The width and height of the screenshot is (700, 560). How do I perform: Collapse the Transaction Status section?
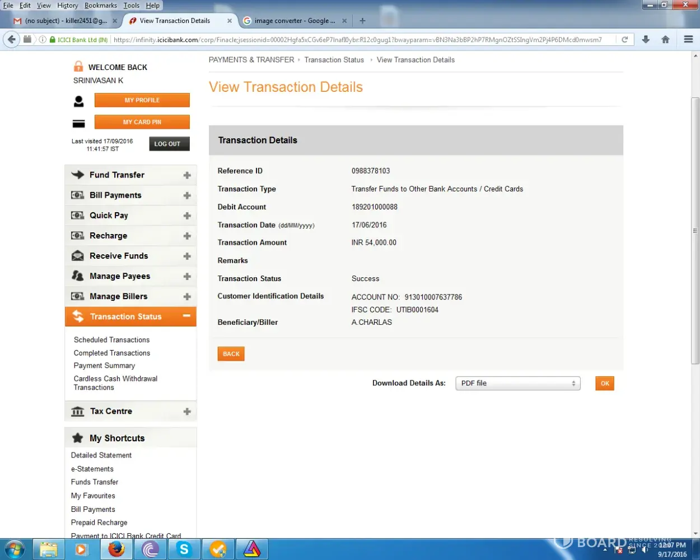[x=186, y=316]
